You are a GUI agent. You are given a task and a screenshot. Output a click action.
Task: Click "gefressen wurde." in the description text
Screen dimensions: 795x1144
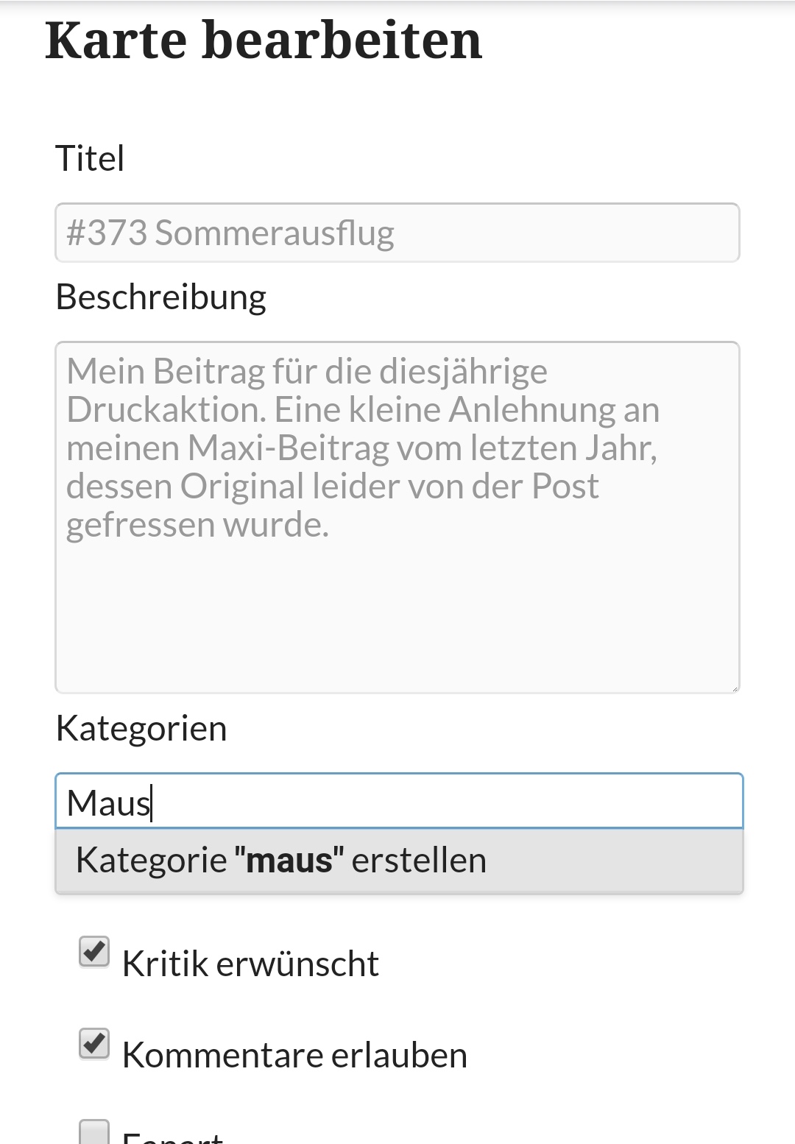(x=197, y=525)
